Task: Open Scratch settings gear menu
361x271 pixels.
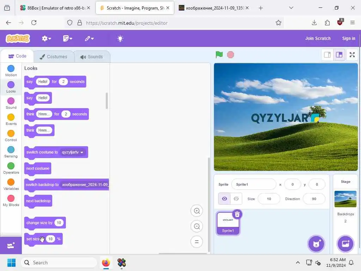Action: 46,38
